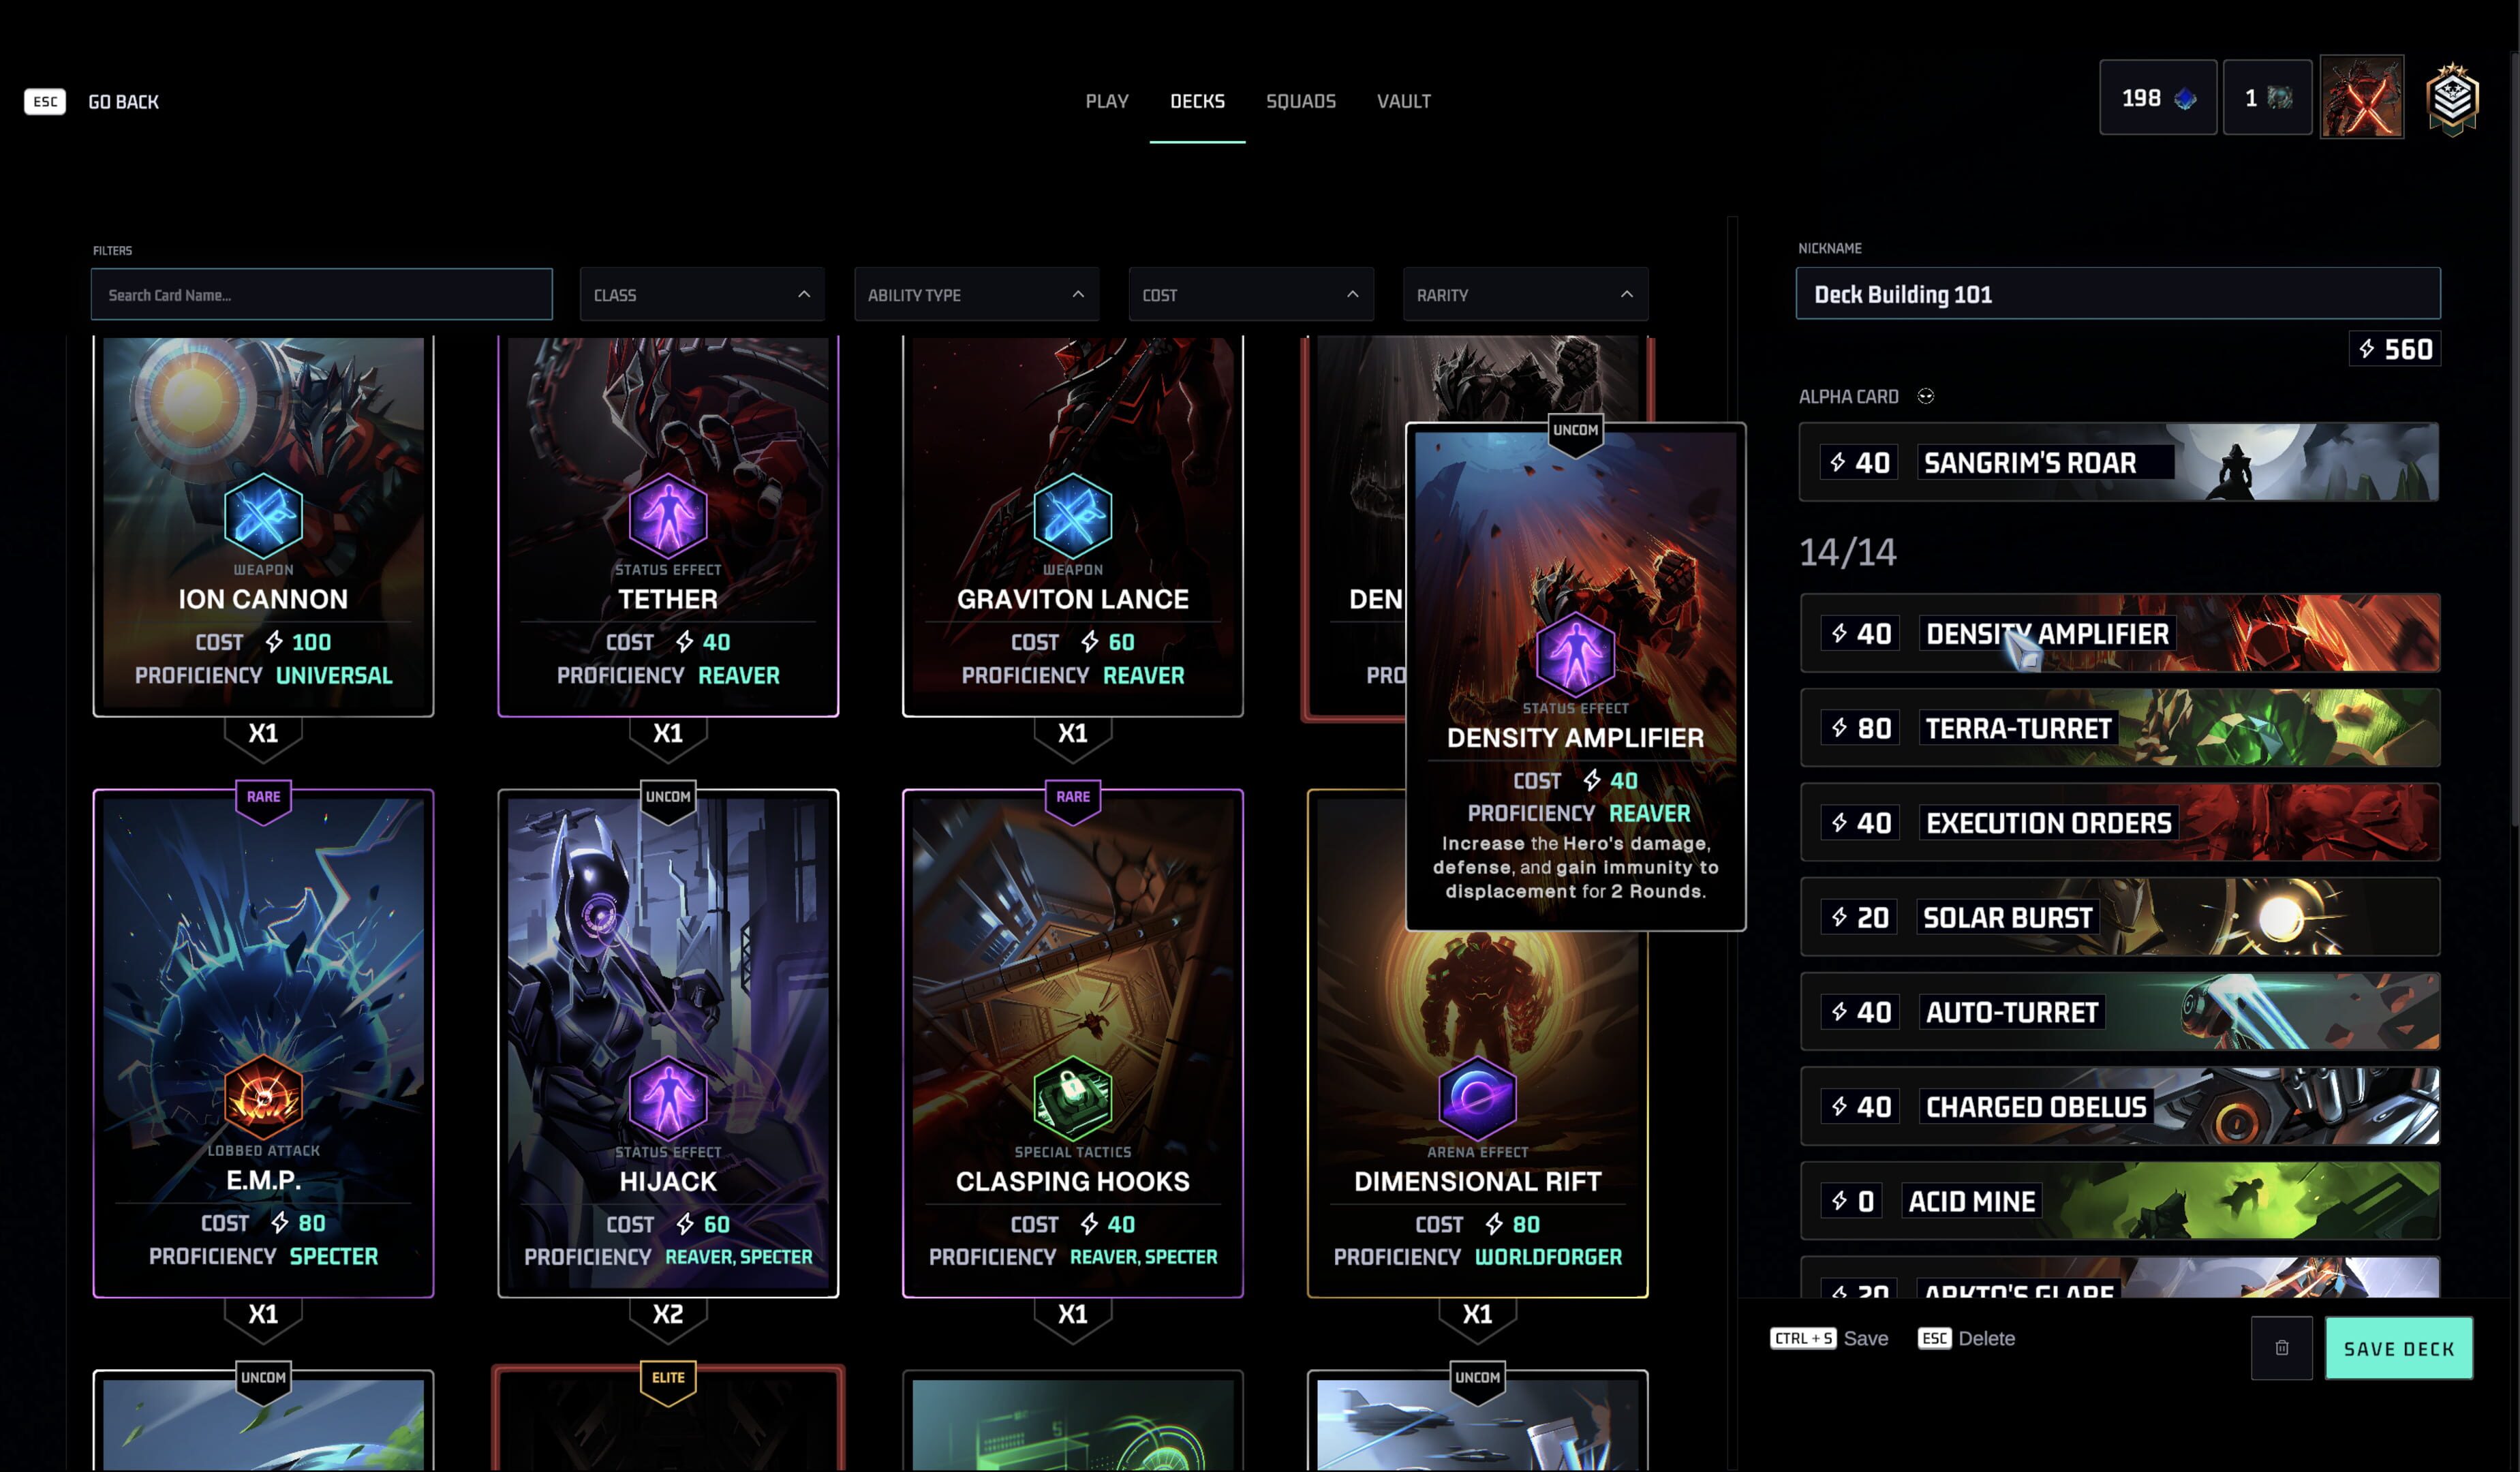2520x1472 pixels.
Task: Click the Search Card Name field
Action: tap(321, 295)
